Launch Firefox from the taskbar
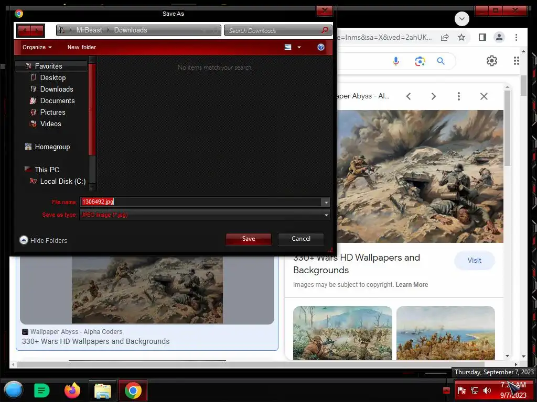This screenshot has width=537, height=402. click(x=72, y=390)
